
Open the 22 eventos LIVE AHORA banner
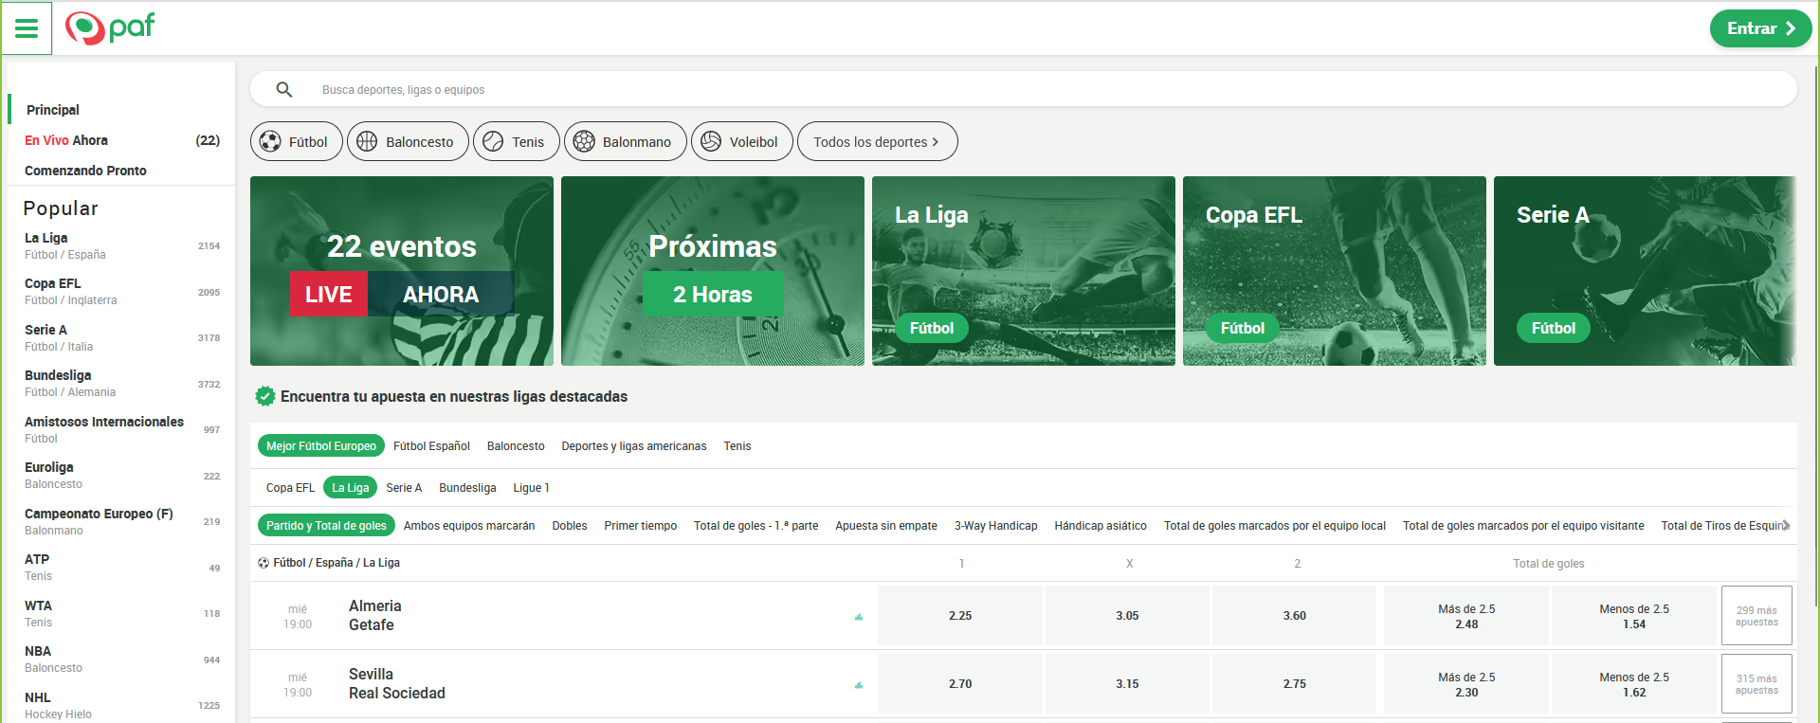pos(402,271)
